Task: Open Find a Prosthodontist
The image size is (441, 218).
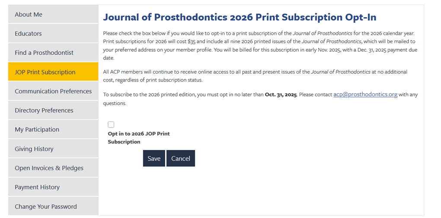Action: pos(44,53)
